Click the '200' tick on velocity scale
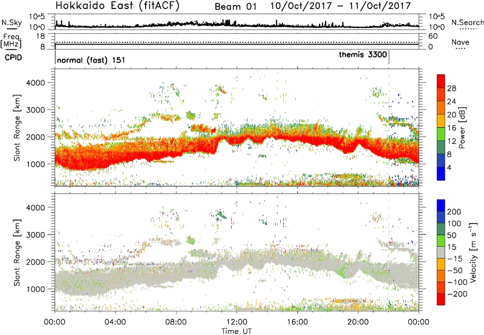Viewport: 484px width, 335px height. [454, 212]
